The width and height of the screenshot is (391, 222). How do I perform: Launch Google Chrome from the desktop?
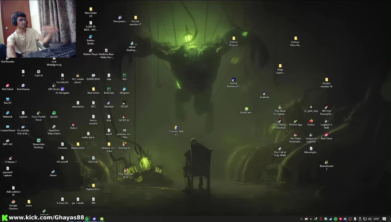pyautogui.click(x=13, y=205)
